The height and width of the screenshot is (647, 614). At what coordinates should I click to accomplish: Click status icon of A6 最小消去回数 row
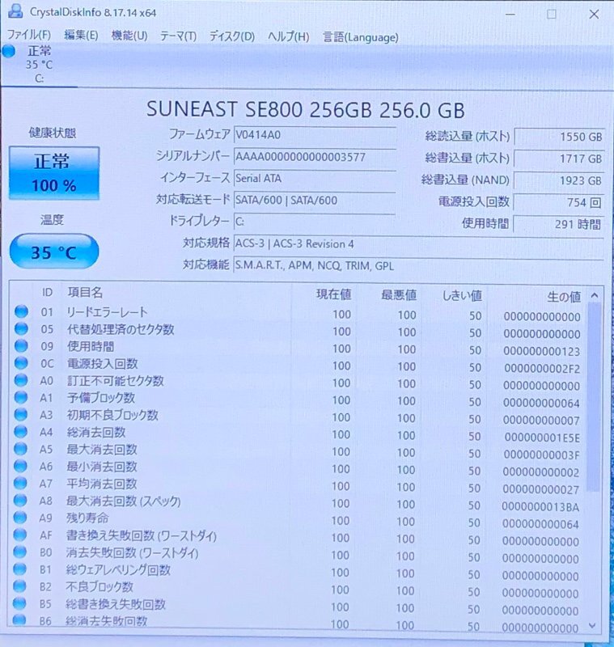tap(20, 466)
